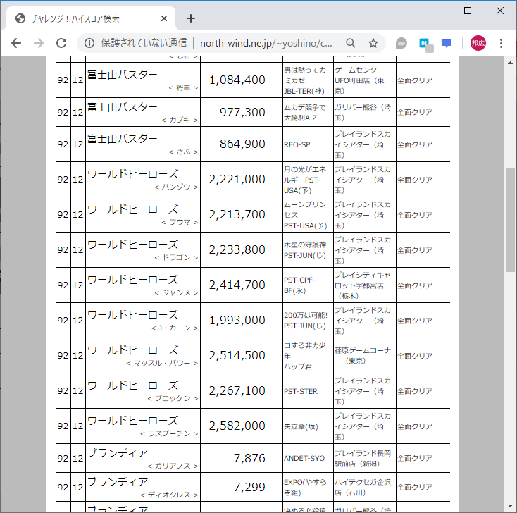This screenshot has height=513, width=517.
Task: Go back to previous page
Action: 15,43
